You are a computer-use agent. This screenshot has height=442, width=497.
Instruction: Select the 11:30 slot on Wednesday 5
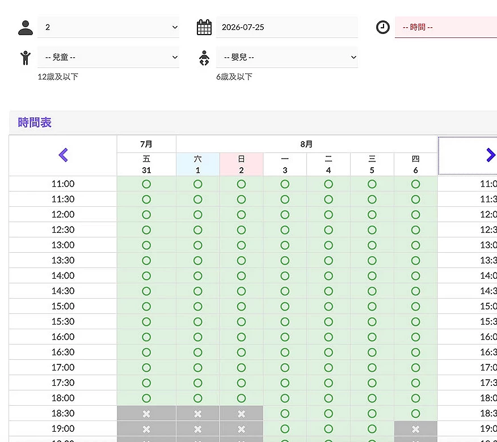(372, 199)
